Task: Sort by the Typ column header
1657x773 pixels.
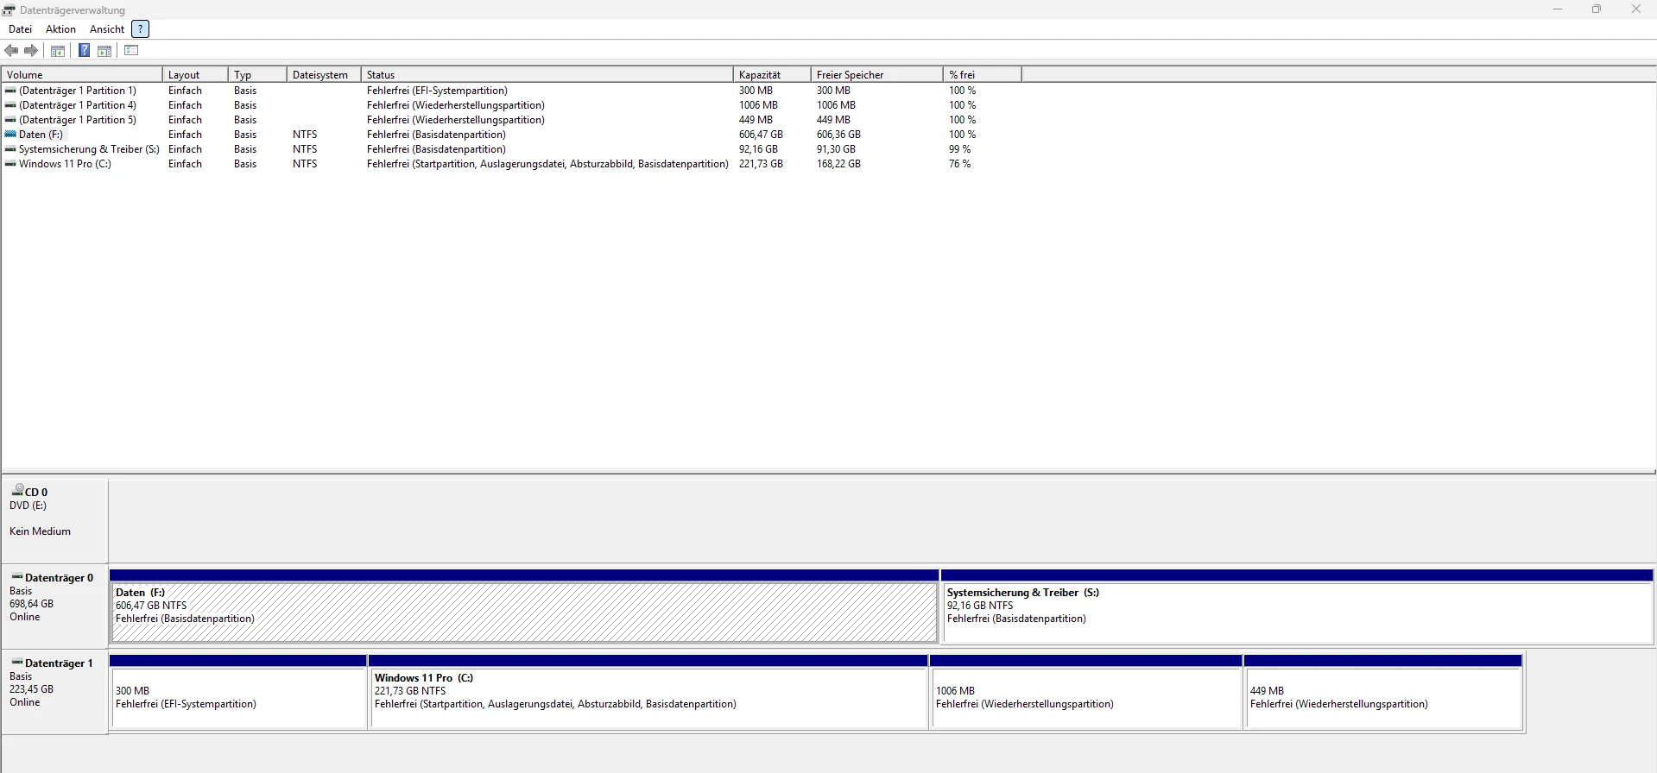Action: 257,74
